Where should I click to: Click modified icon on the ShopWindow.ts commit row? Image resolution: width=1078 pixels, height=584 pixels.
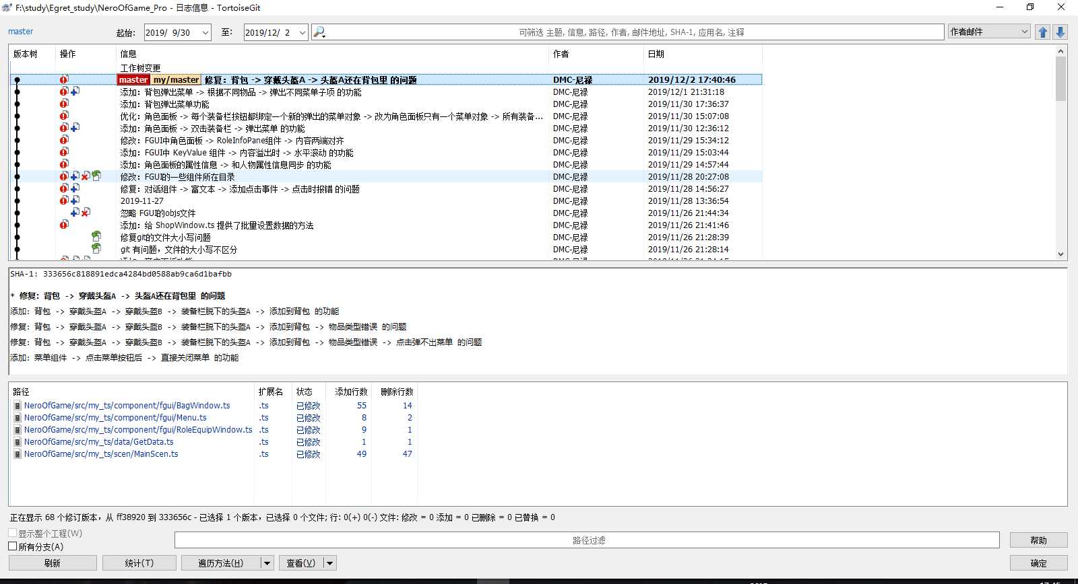(64, 225)
